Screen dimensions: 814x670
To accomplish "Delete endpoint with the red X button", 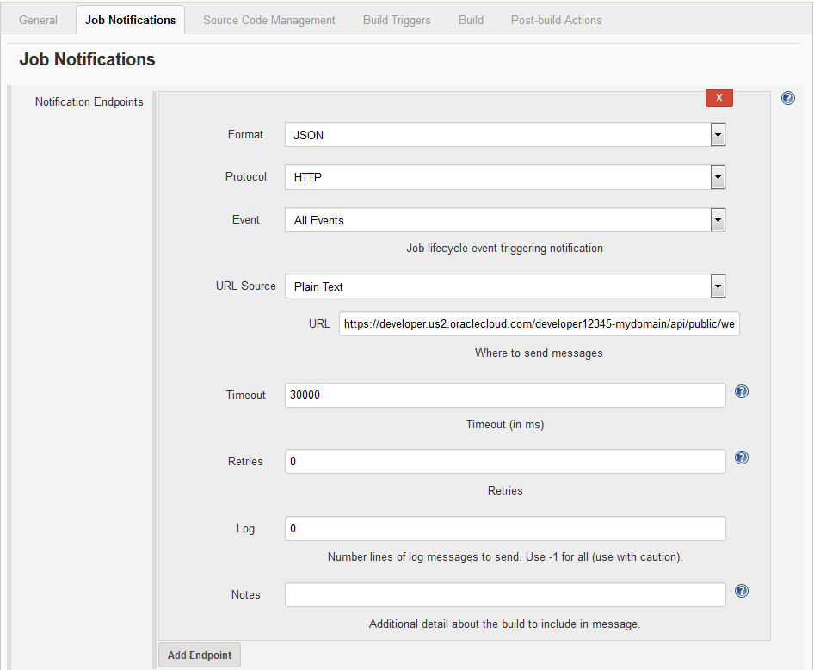I will [718, 98].
